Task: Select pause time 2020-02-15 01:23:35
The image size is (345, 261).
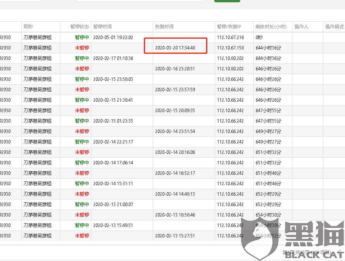Action: pyautogui.click(x=113, y=121)
